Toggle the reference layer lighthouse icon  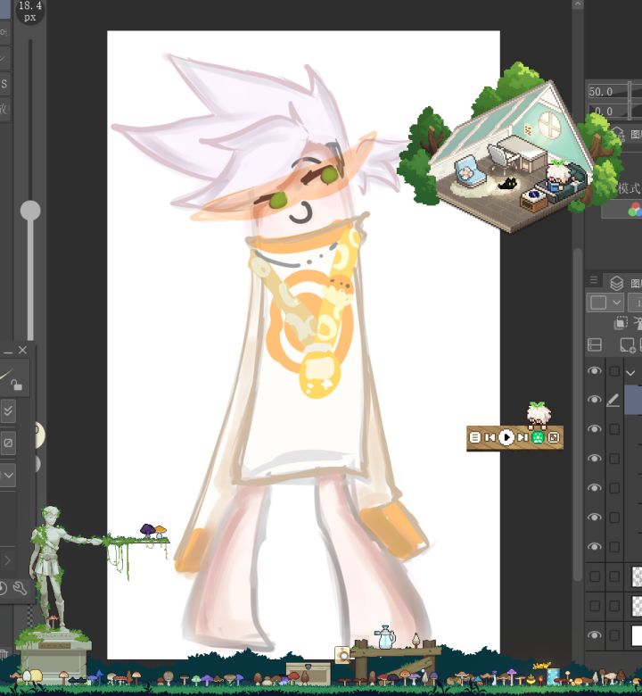tap(638, 323)
